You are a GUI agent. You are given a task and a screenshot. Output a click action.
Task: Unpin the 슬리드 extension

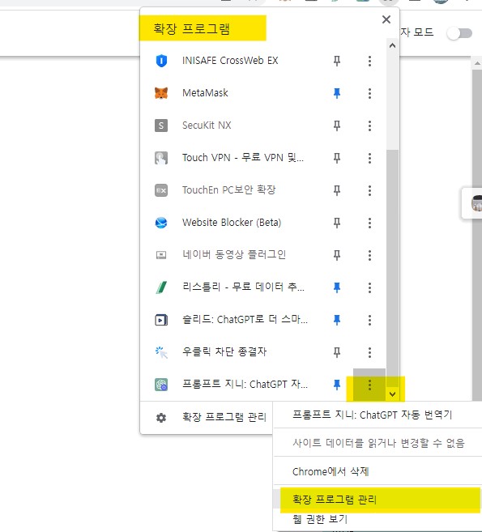(x=337, y=320)
